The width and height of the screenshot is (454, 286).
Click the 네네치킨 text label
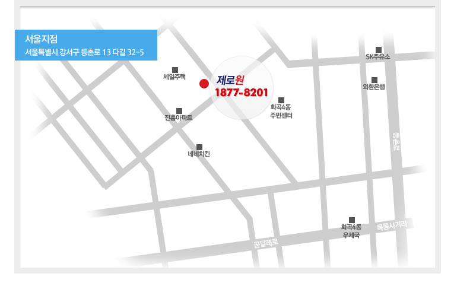coord(199,154)
